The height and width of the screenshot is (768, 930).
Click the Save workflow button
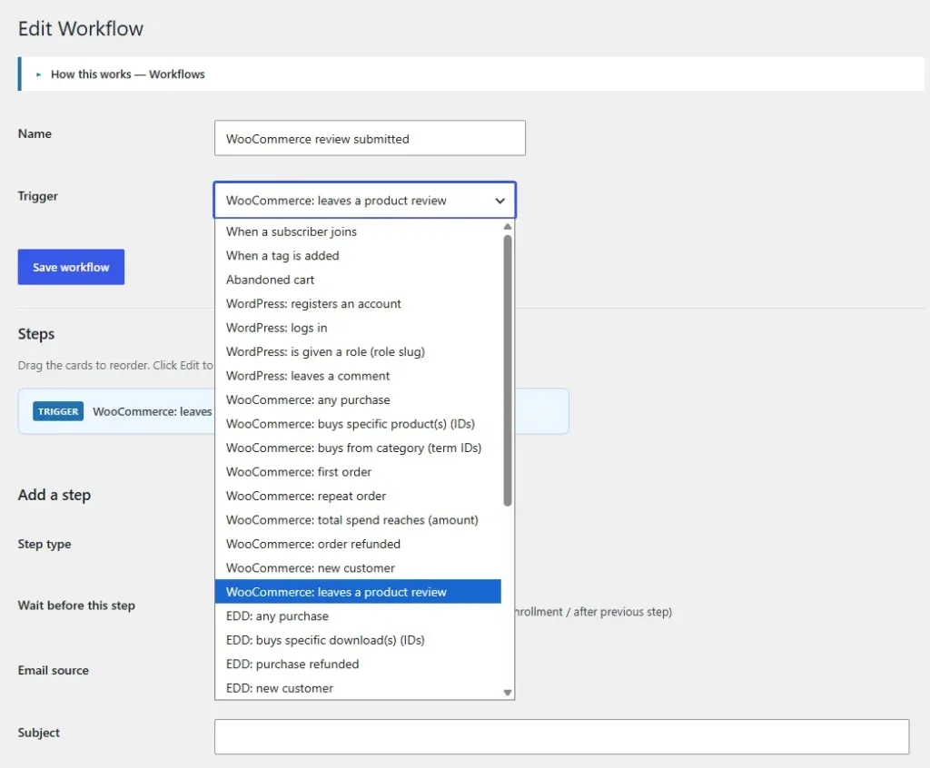click(x=71, y=267)
